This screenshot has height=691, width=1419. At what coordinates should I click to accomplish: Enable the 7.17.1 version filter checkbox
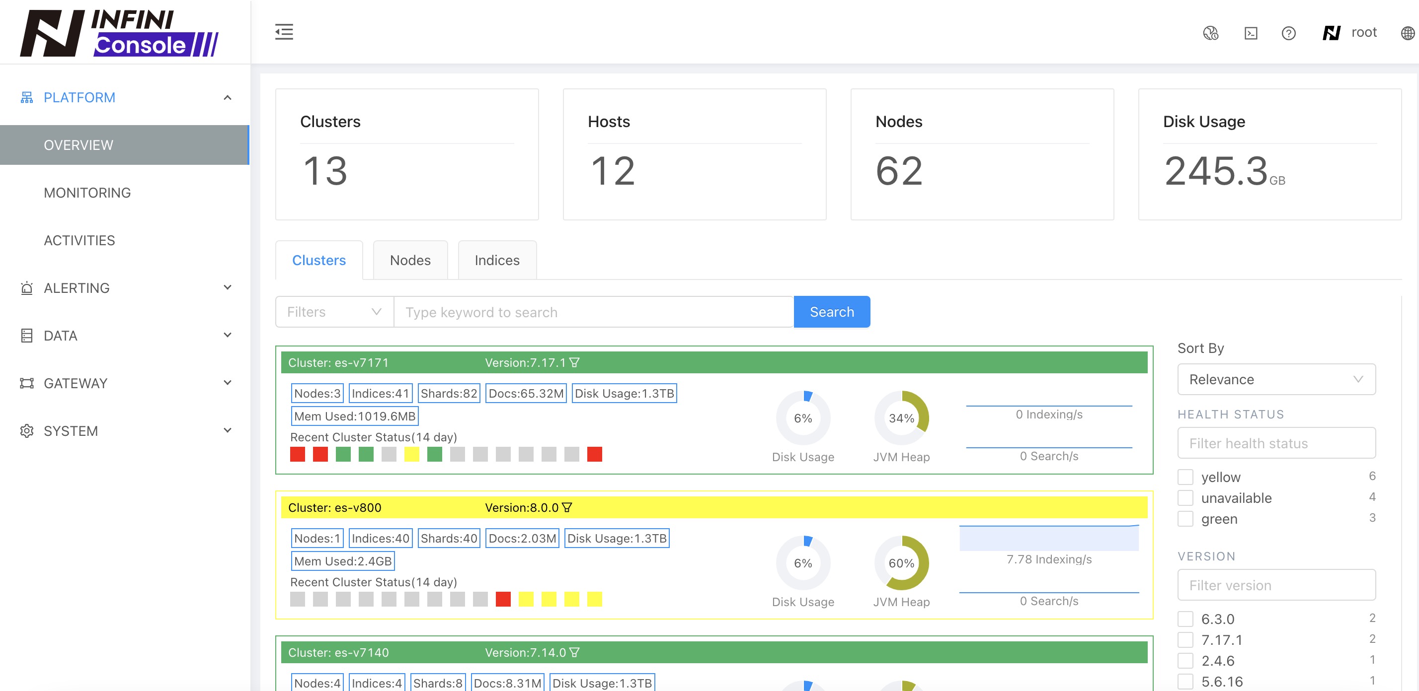pos(1185,639)
